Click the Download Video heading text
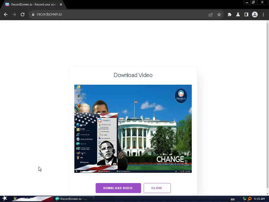The image size is (269, 202). [133, 75]
